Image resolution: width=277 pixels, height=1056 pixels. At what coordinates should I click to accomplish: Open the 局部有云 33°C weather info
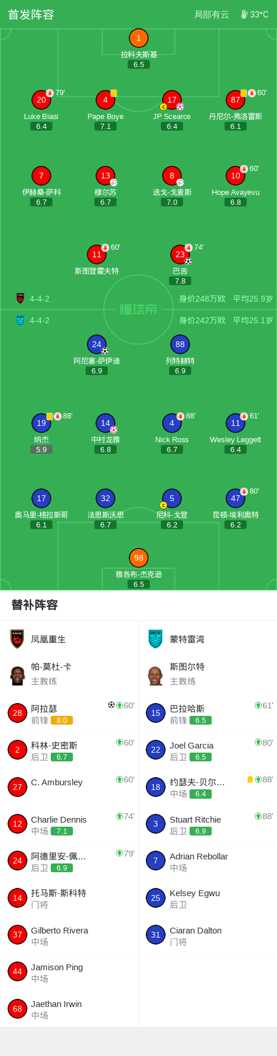click(x=232, y=15)
